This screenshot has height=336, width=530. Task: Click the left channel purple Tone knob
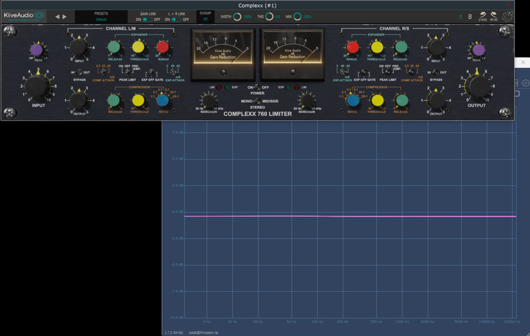pyautogui.click(x=37, y=50)
